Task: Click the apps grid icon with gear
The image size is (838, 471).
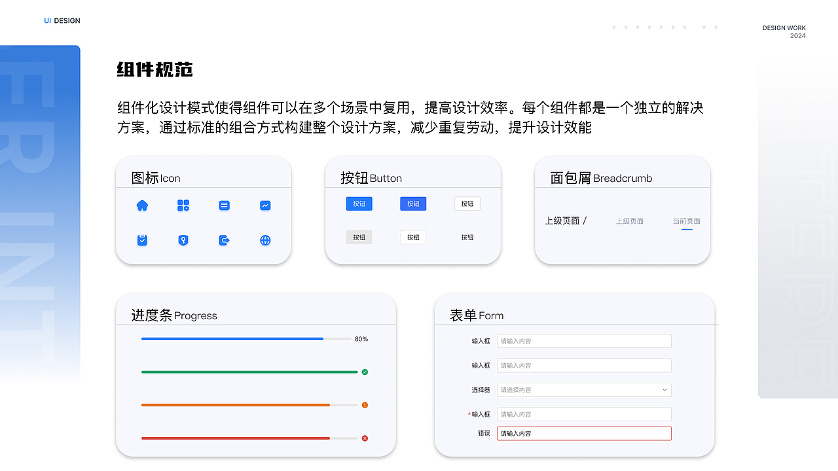Action: tap(183, 205)
